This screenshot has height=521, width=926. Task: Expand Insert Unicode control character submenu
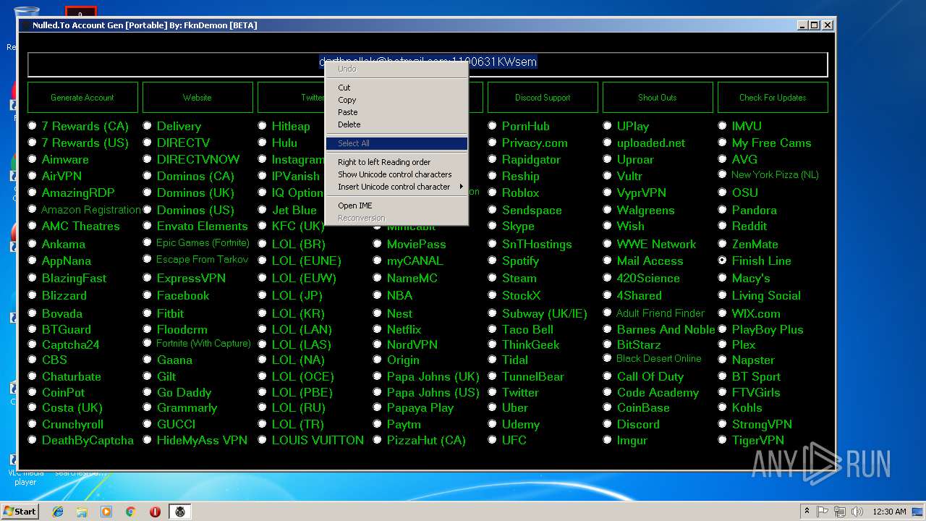tap(396, 187)
